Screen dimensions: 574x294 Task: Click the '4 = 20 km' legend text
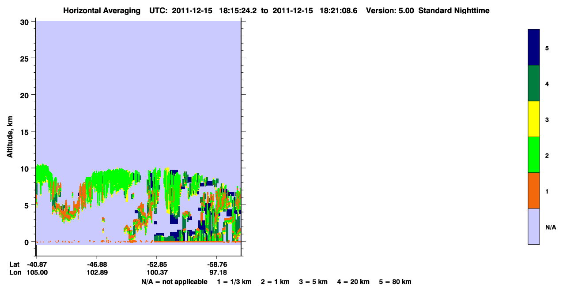(354, 282)
